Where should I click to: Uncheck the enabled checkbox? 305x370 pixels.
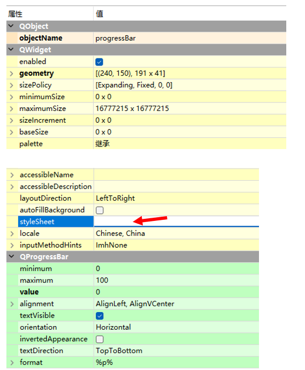tap(99, 62)
